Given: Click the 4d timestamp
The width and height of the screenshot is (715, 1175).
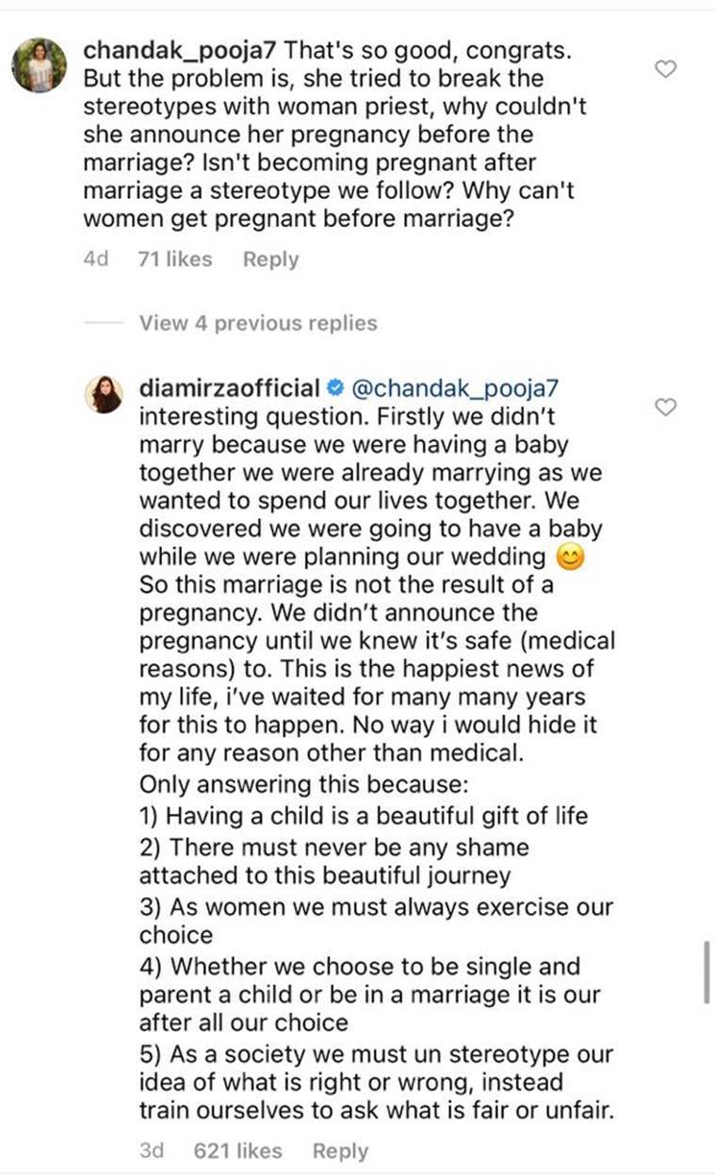Looking at the screenshot, I should click(x=97, y=259).
